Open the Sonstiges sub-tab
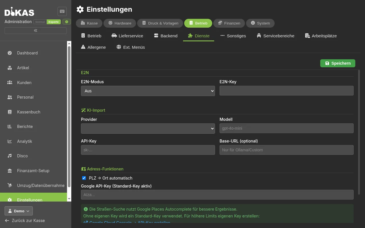 coord(233,36)
